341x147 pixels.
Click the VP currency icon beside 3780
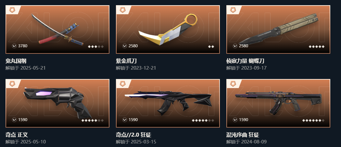pyautogui.click(x=14, y=46)
